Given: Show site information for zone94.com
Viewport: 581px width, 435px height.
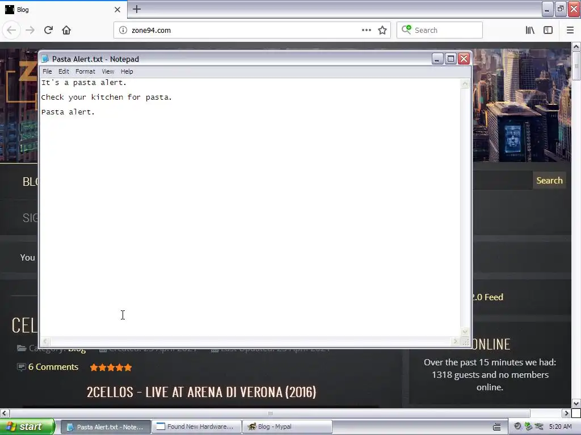Looking at the screenshot, I should tap(123, 30).
